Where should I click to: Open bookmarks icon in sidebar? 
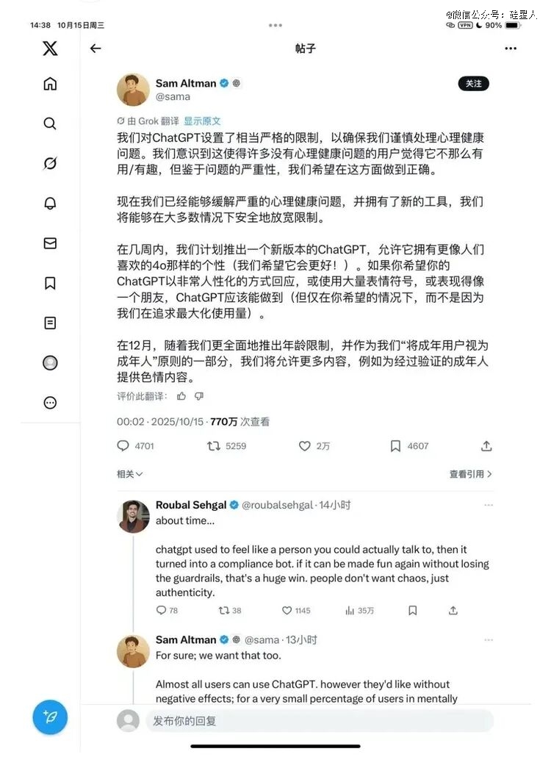[50, 283]
